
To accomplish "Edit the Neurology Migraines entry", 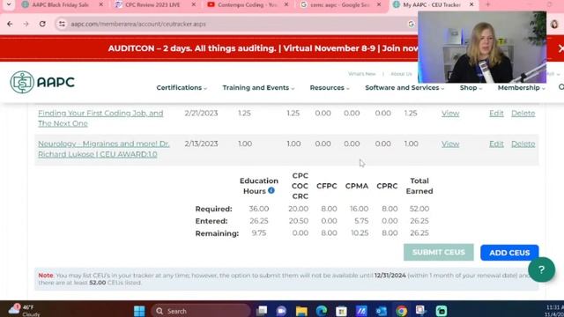I will [x=496, y=144].
